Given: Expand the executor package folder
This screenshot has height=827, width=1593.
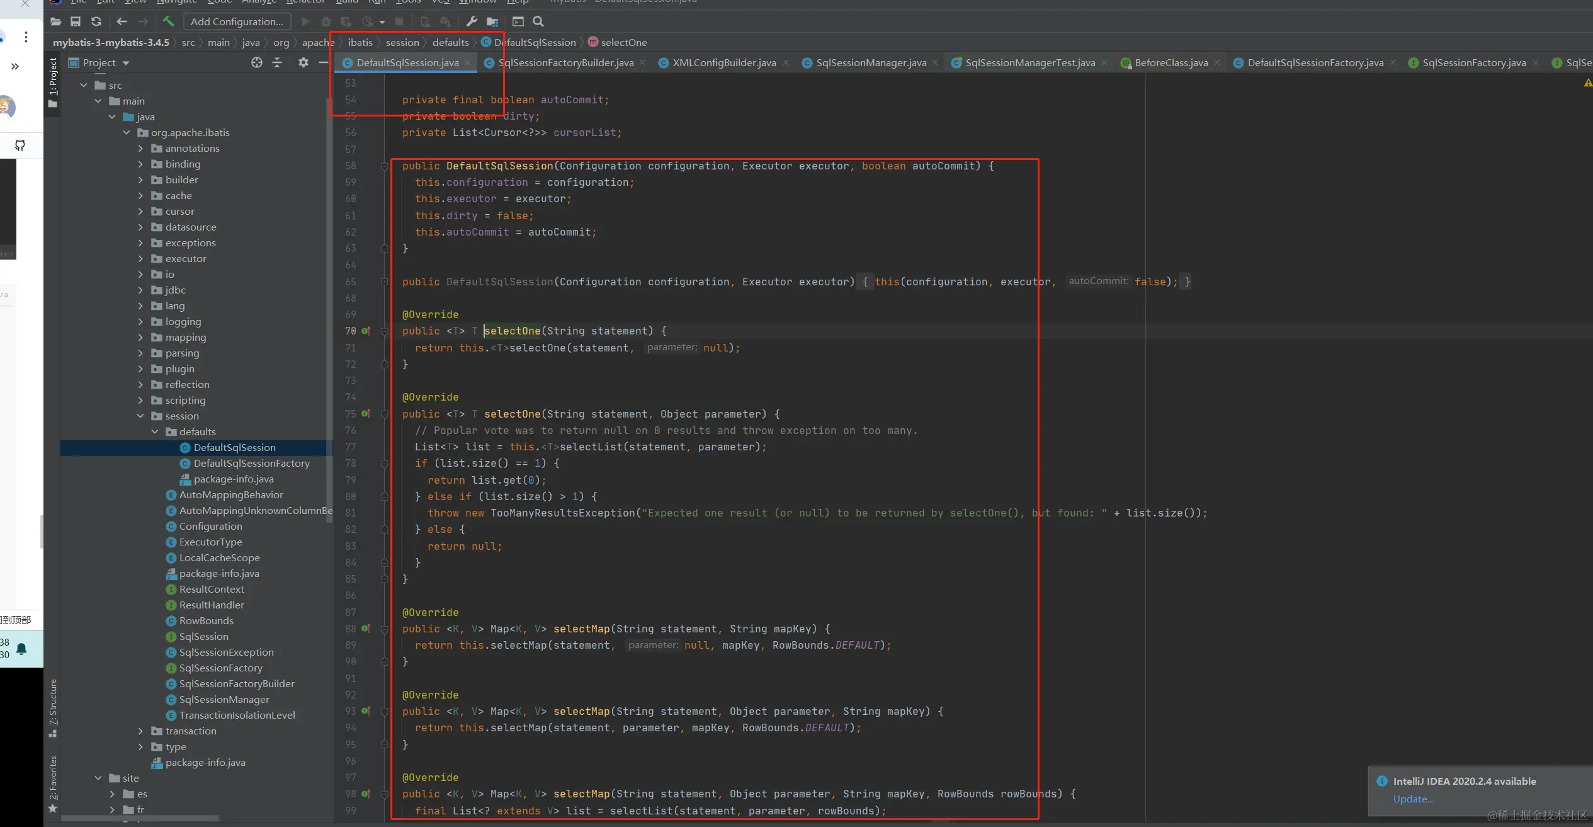Looking at the screenshot, I should tap(140, 258).
